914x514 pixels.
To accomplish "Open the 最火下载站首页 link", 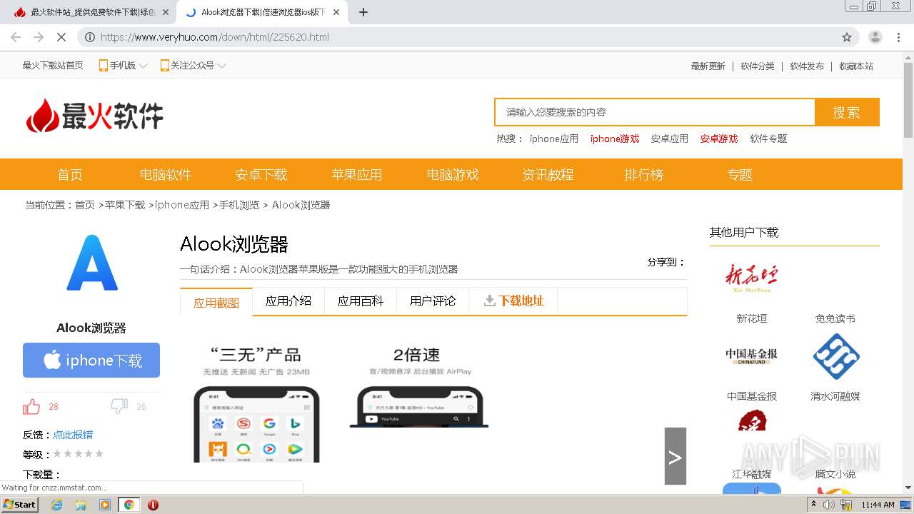I will pos(53,66).
